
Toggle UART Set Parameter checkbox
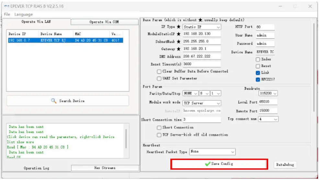tap(159, 79)
